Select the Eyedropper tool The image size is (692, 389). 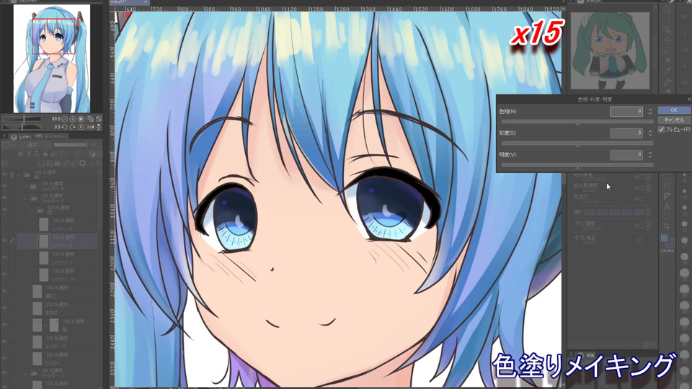(x=667, y=71)
